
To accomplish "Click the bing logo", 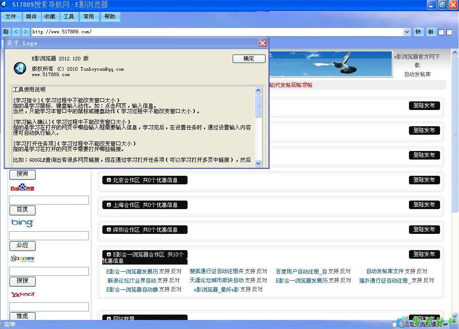I will coord(22,223).
